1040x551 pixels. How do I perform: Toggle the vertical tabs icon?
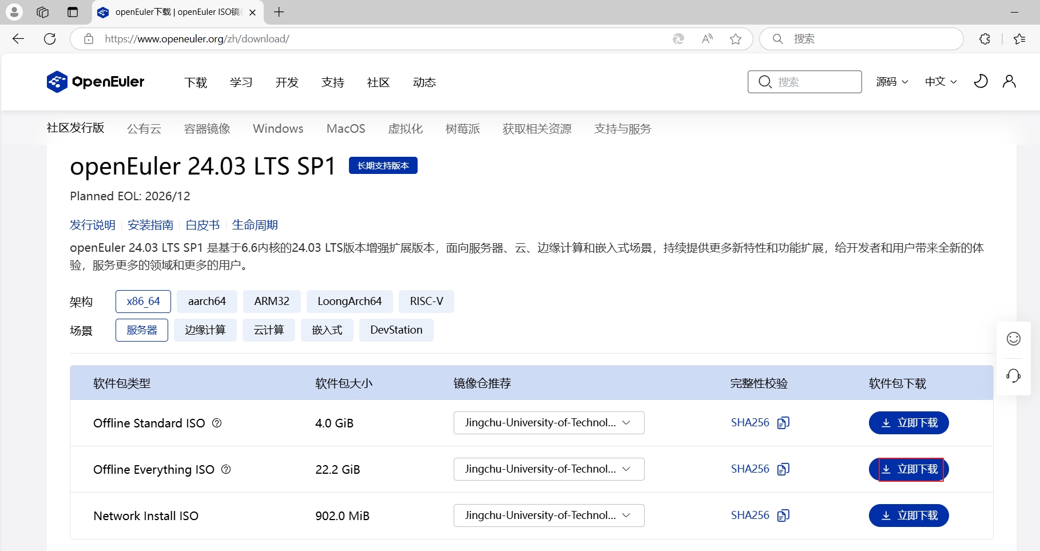pyautogui.click(x=73, y=12)
